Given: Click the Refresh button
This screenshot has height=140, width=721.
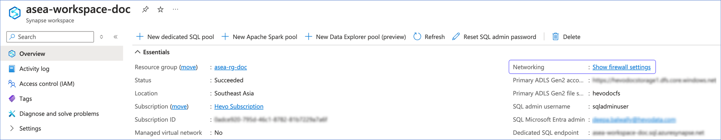Looking at the screenshot, I should click(x=429, y=37).
